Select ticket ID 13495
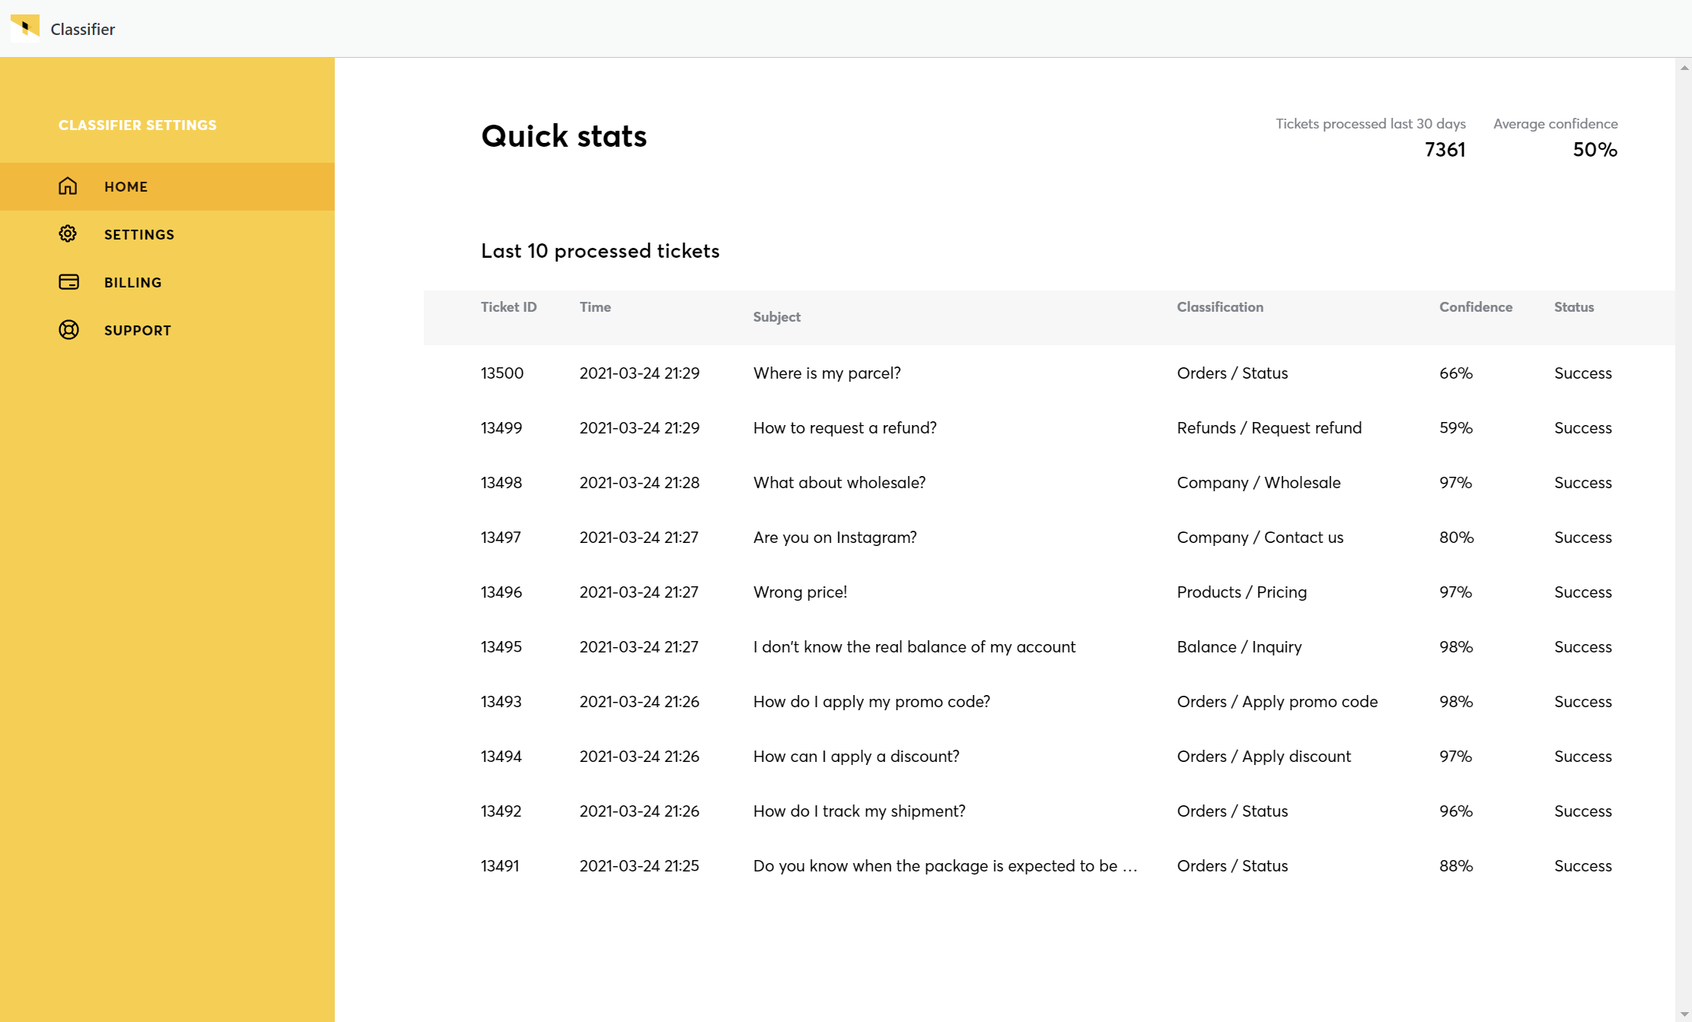The height and width of the screenshot is (1022, 1692). 501,647
